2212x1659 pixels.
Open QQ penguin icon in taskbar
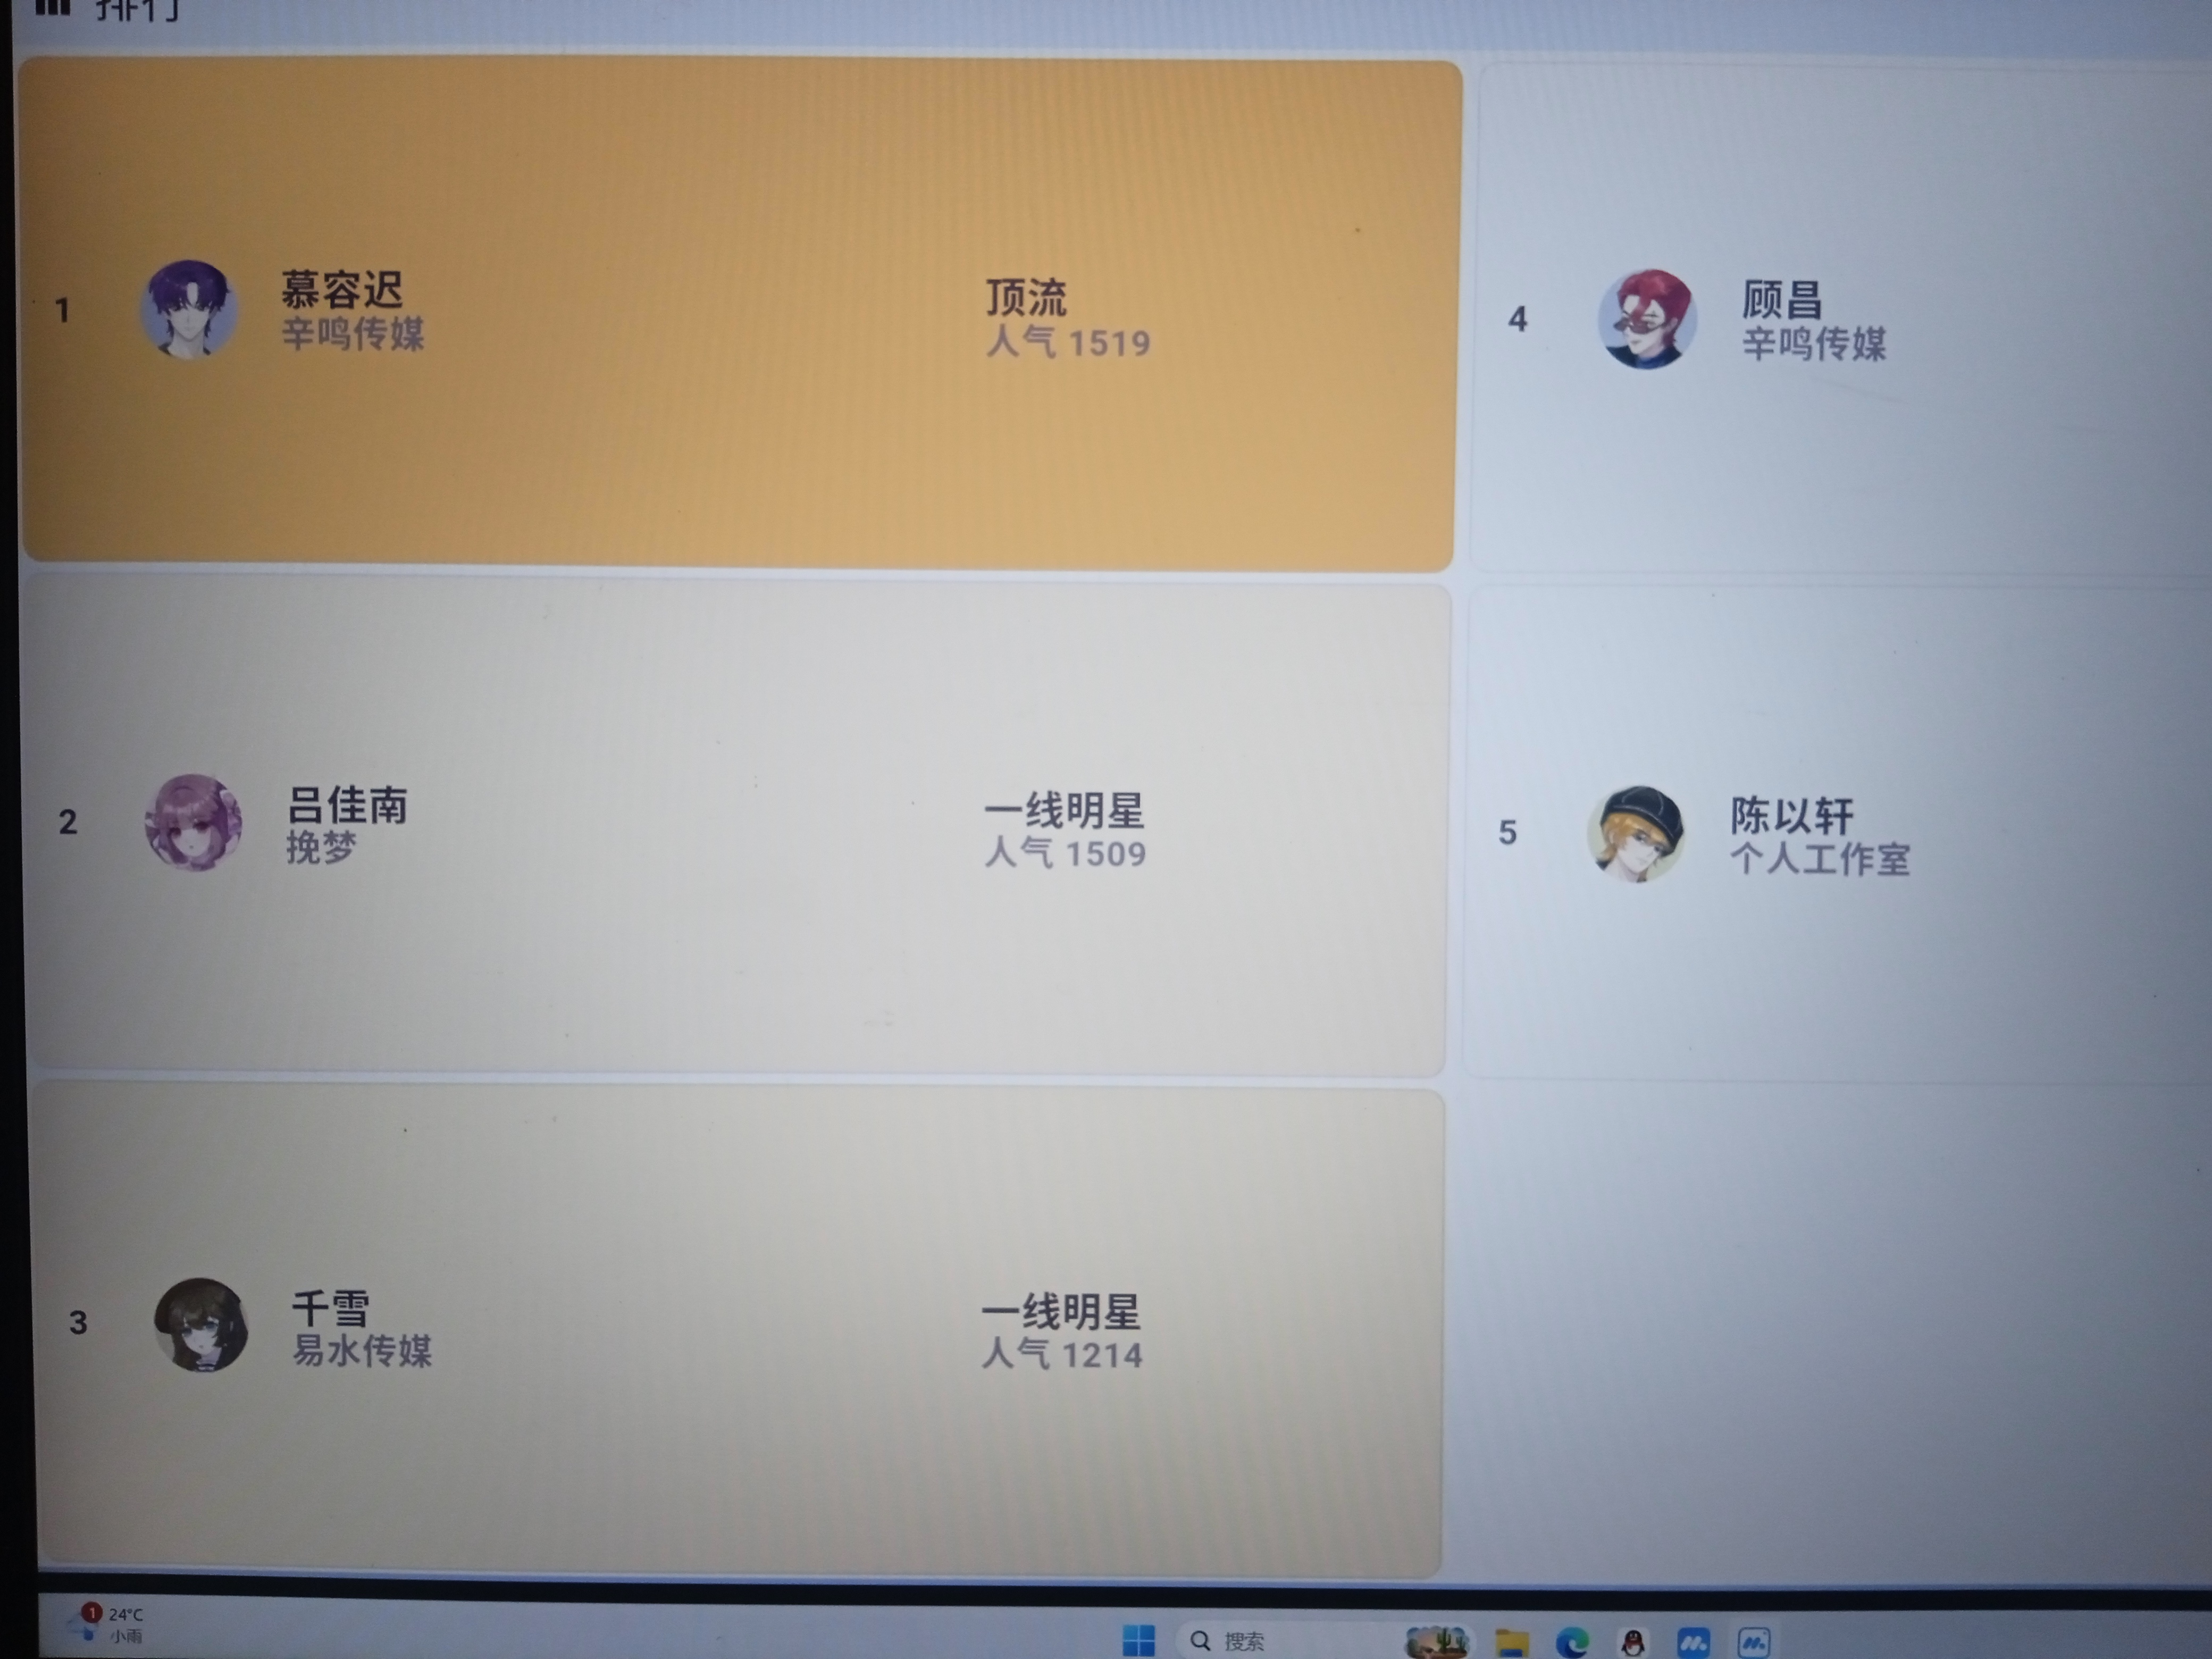pyautogui.click(x=1633, y=1641)
